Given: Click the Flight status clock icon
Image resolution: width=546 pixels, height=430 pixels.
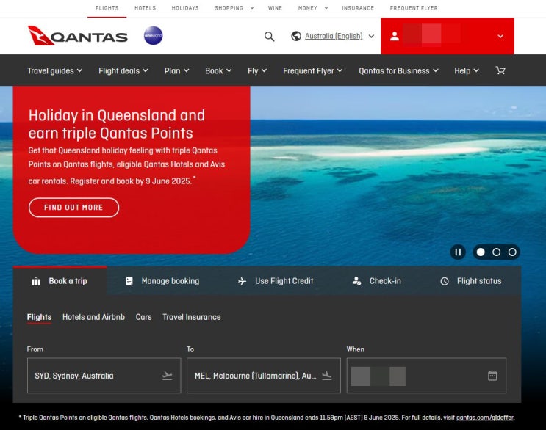Looking at the screenshot, I should 445,281.
